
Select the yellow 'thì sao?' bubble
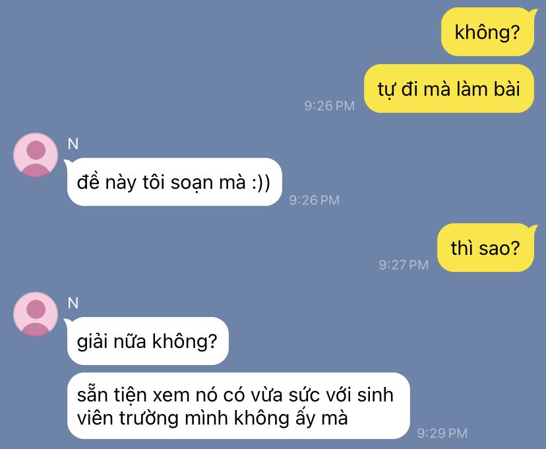coord(485,248)
